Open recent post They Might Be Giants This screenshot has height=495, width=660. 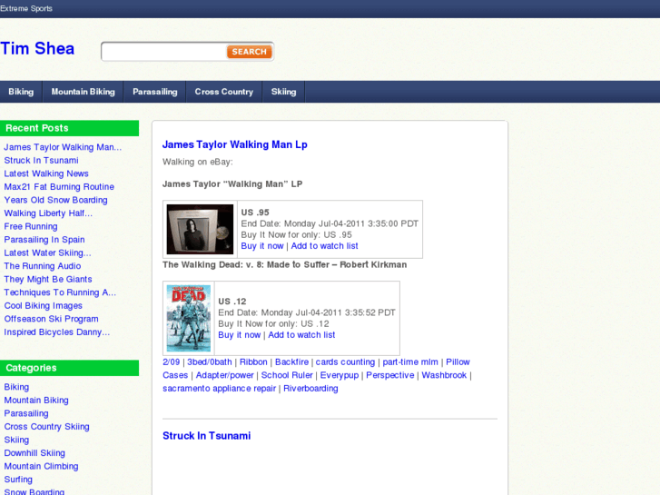pyautogui.click(x=48, y=280)
